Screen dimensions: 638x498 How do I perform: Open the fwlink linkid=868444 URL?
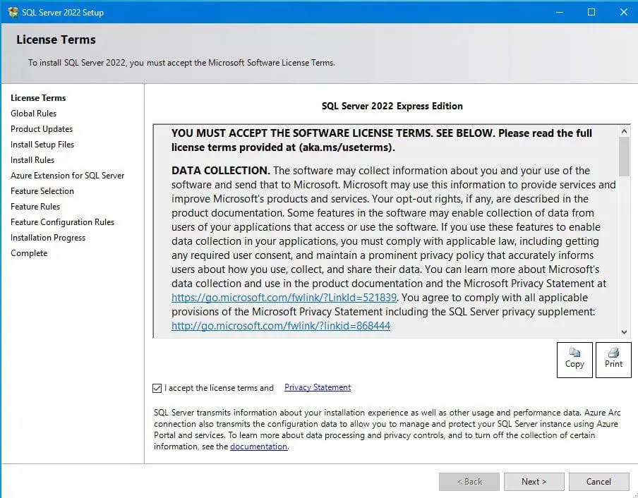(280, 326)
